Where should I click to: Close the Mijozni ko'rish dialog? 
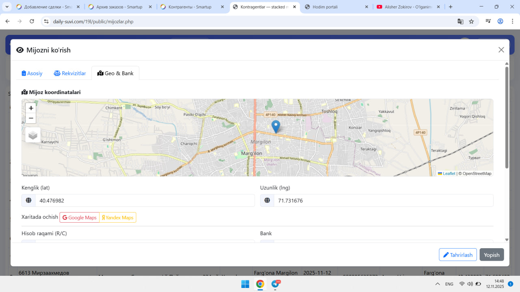501,50
